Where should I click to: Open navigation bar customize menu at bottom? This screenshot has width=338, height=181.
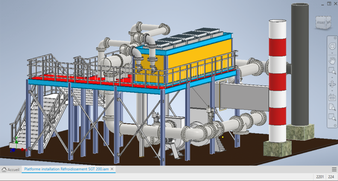point(335,125)
